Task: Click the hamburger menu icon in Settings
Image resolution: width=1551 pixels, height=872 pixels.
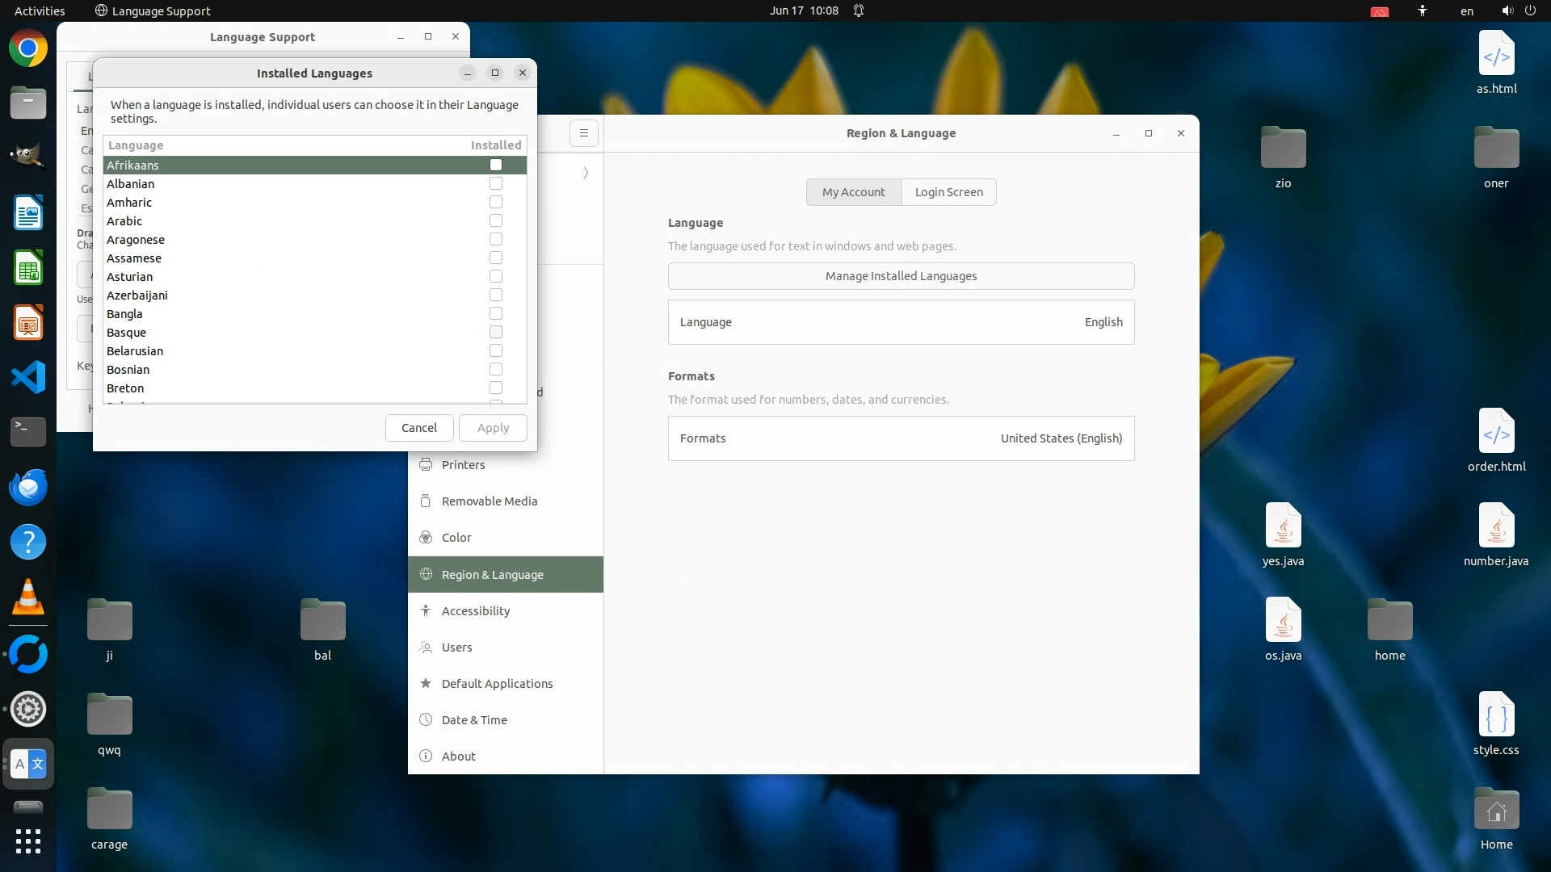Action: [584, 133]
